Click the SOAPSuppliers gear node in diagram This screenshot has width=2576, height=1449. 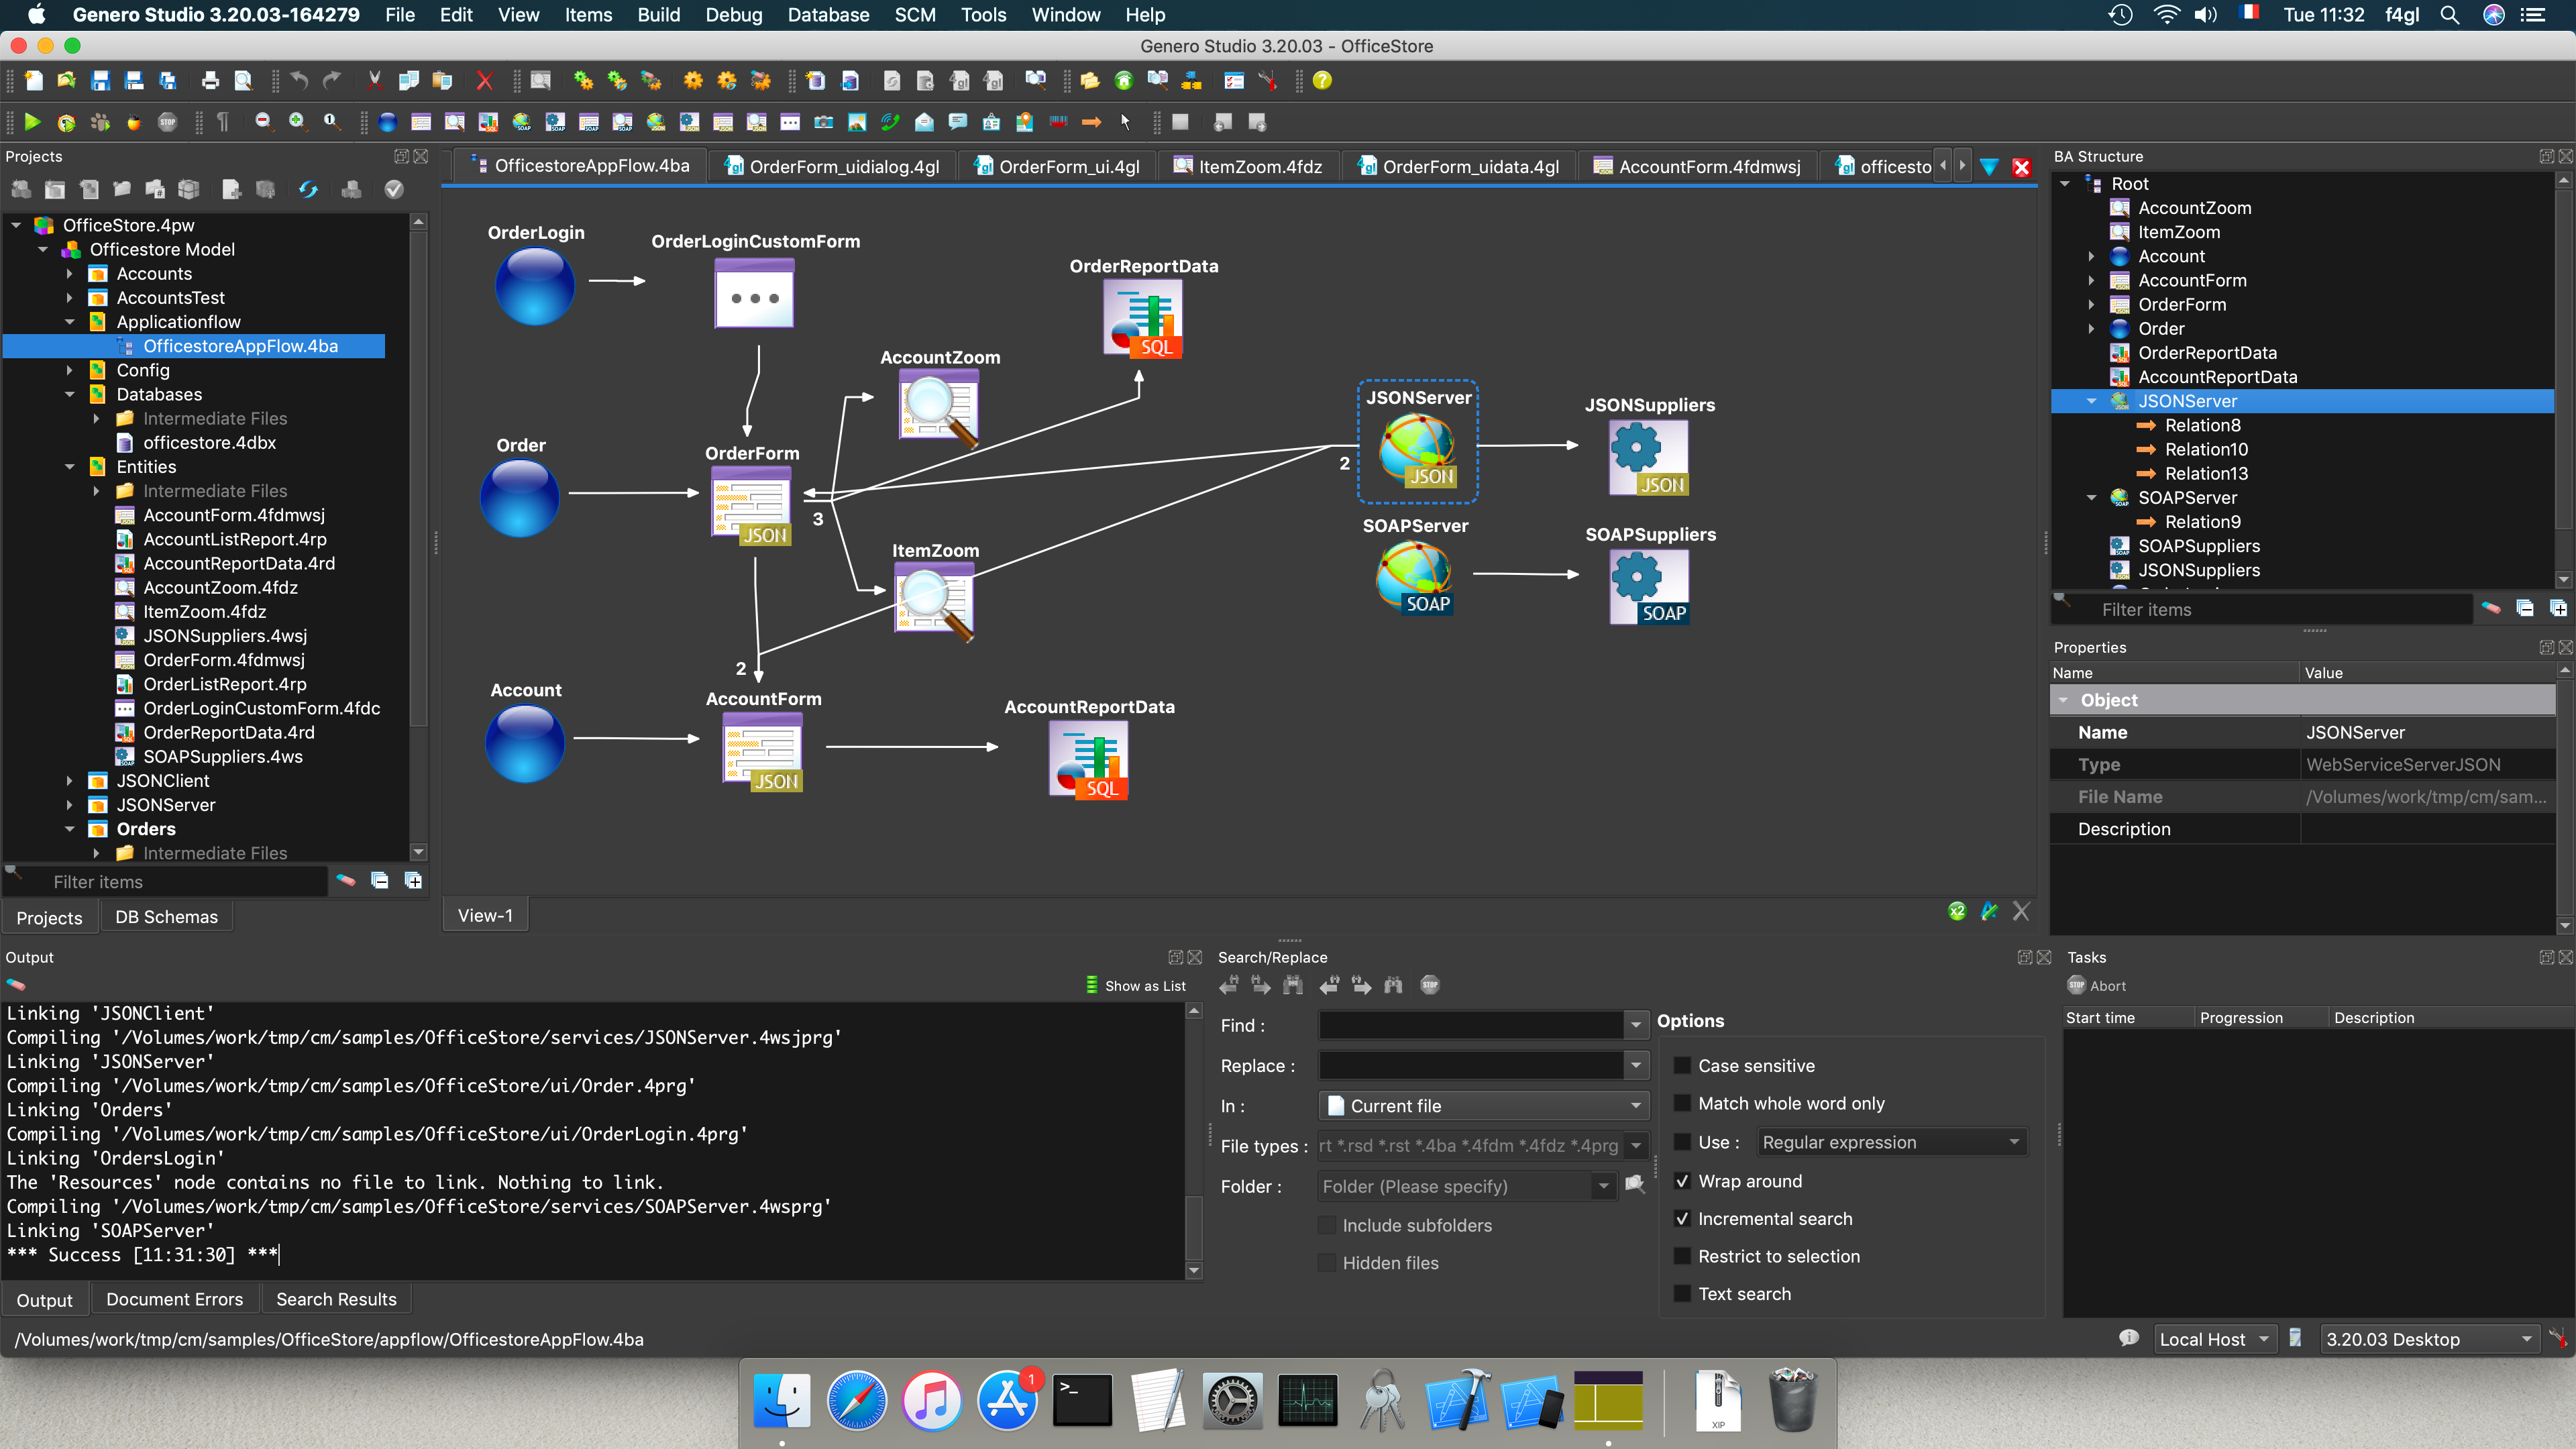[1649, 588]
